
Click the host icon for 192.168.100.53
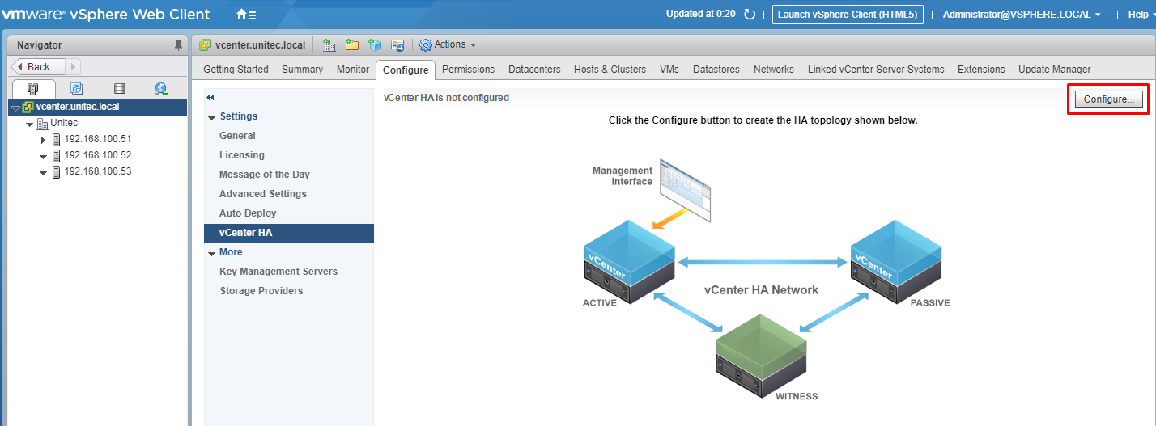pos(56,171)
